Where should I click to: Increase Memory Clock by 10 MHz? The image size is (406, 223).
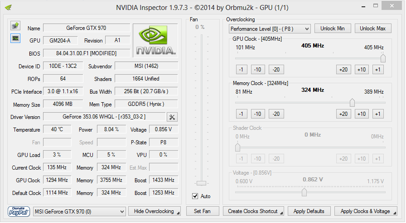(362, 114)
